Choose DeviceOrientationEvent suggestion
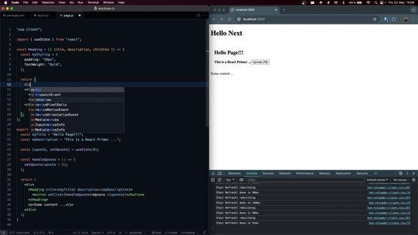The image size is (418, 235). (77, 115)
